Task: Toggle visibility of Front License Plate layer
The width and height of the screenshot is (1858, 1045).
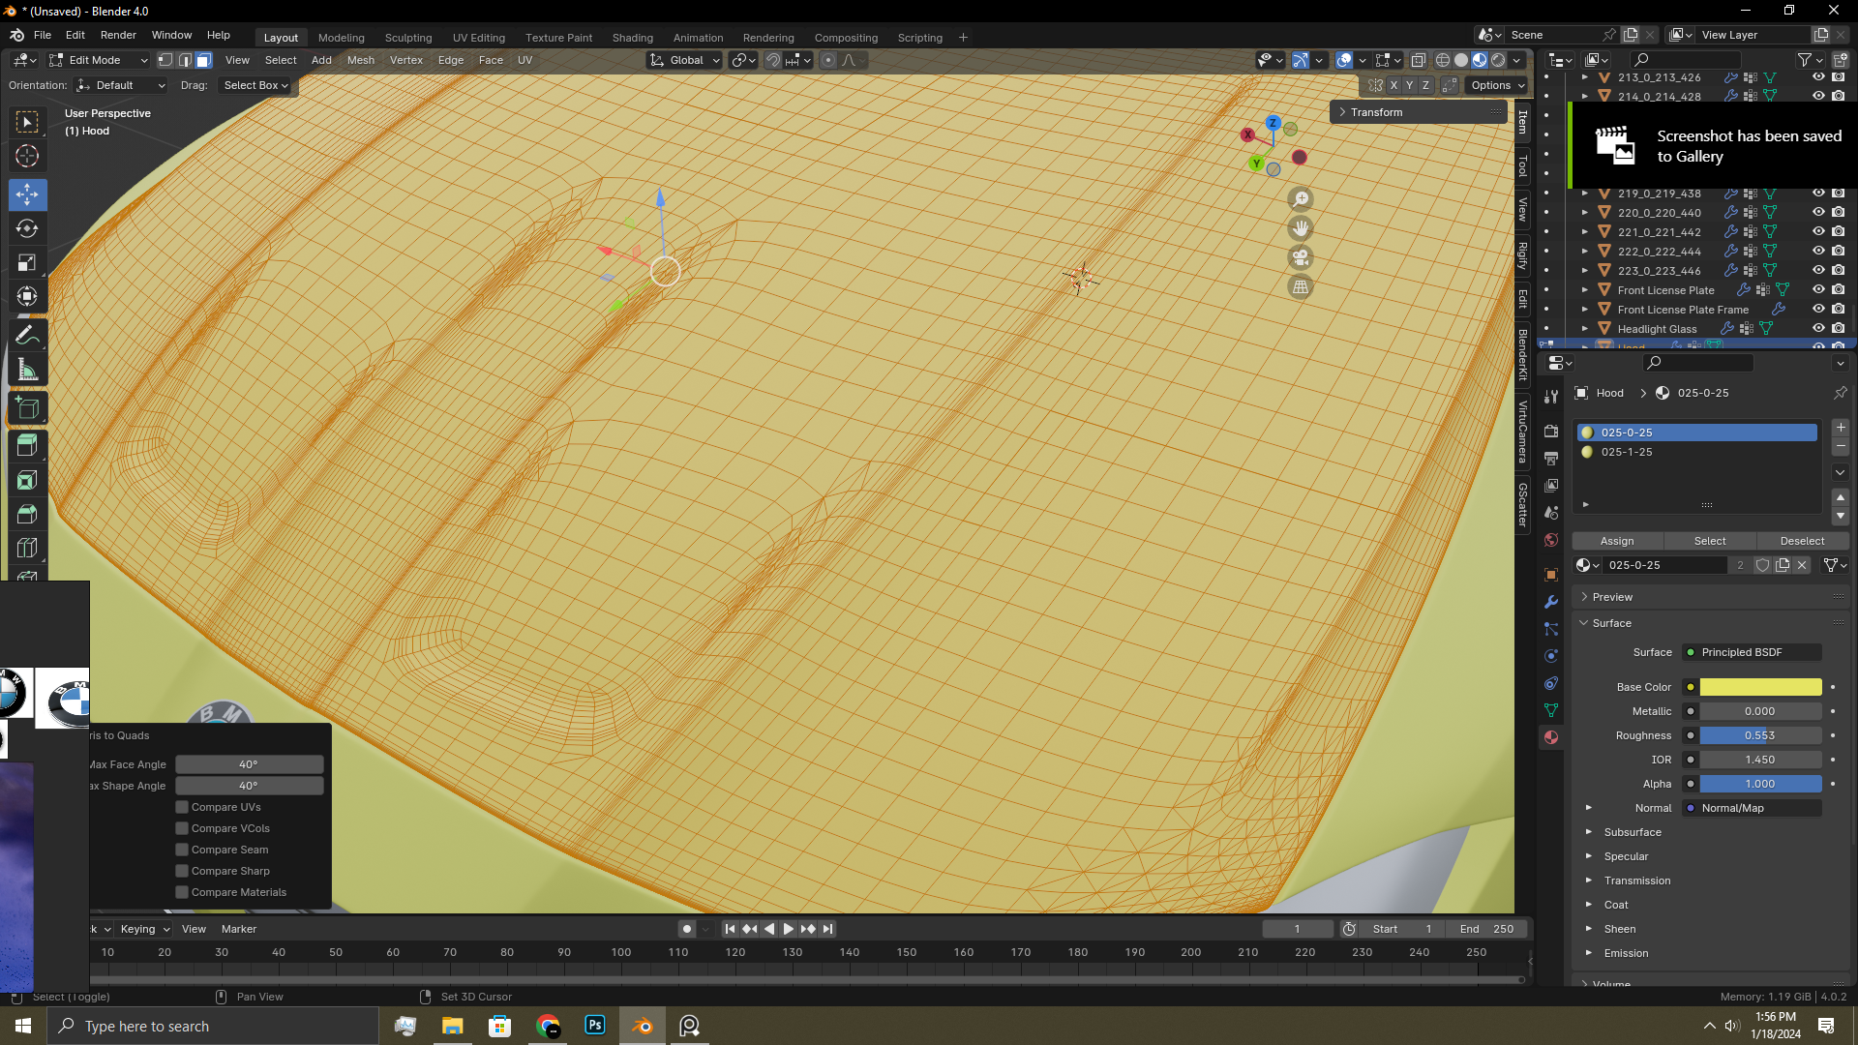Action: coord(1815,289)
